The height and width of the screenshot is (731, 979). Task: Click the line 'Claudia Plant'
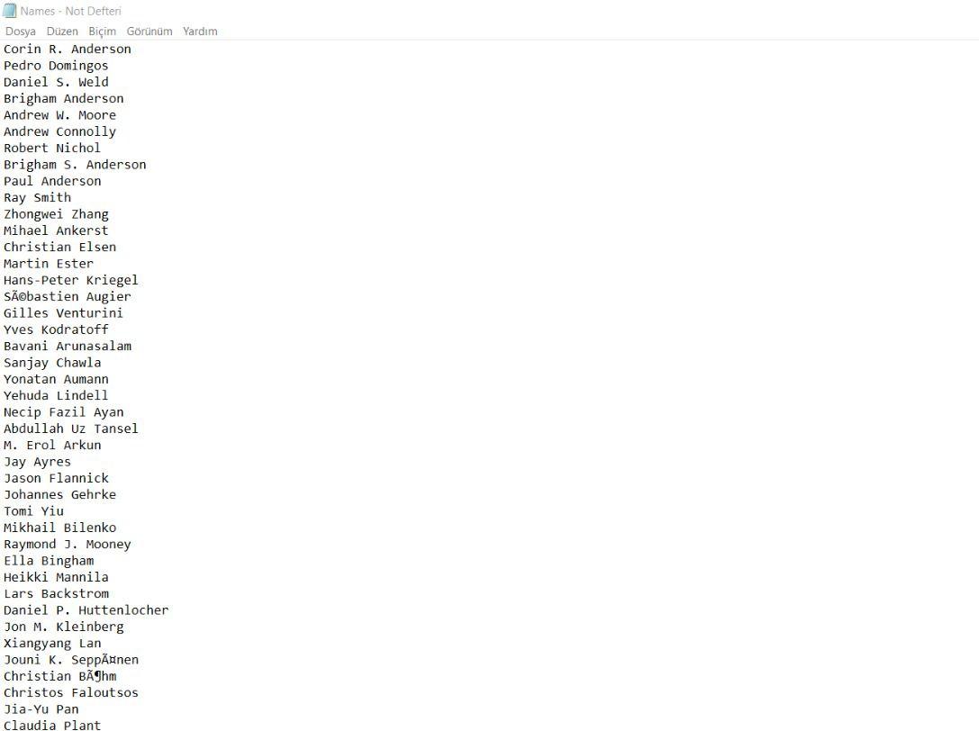click(52, 725)
